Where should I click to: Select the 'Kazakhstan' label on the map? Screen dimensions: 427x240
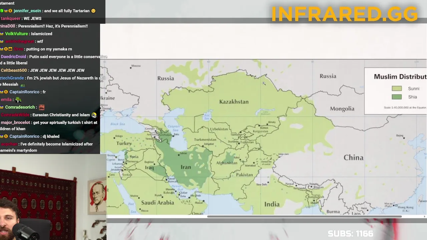click(x=234, y=102)
